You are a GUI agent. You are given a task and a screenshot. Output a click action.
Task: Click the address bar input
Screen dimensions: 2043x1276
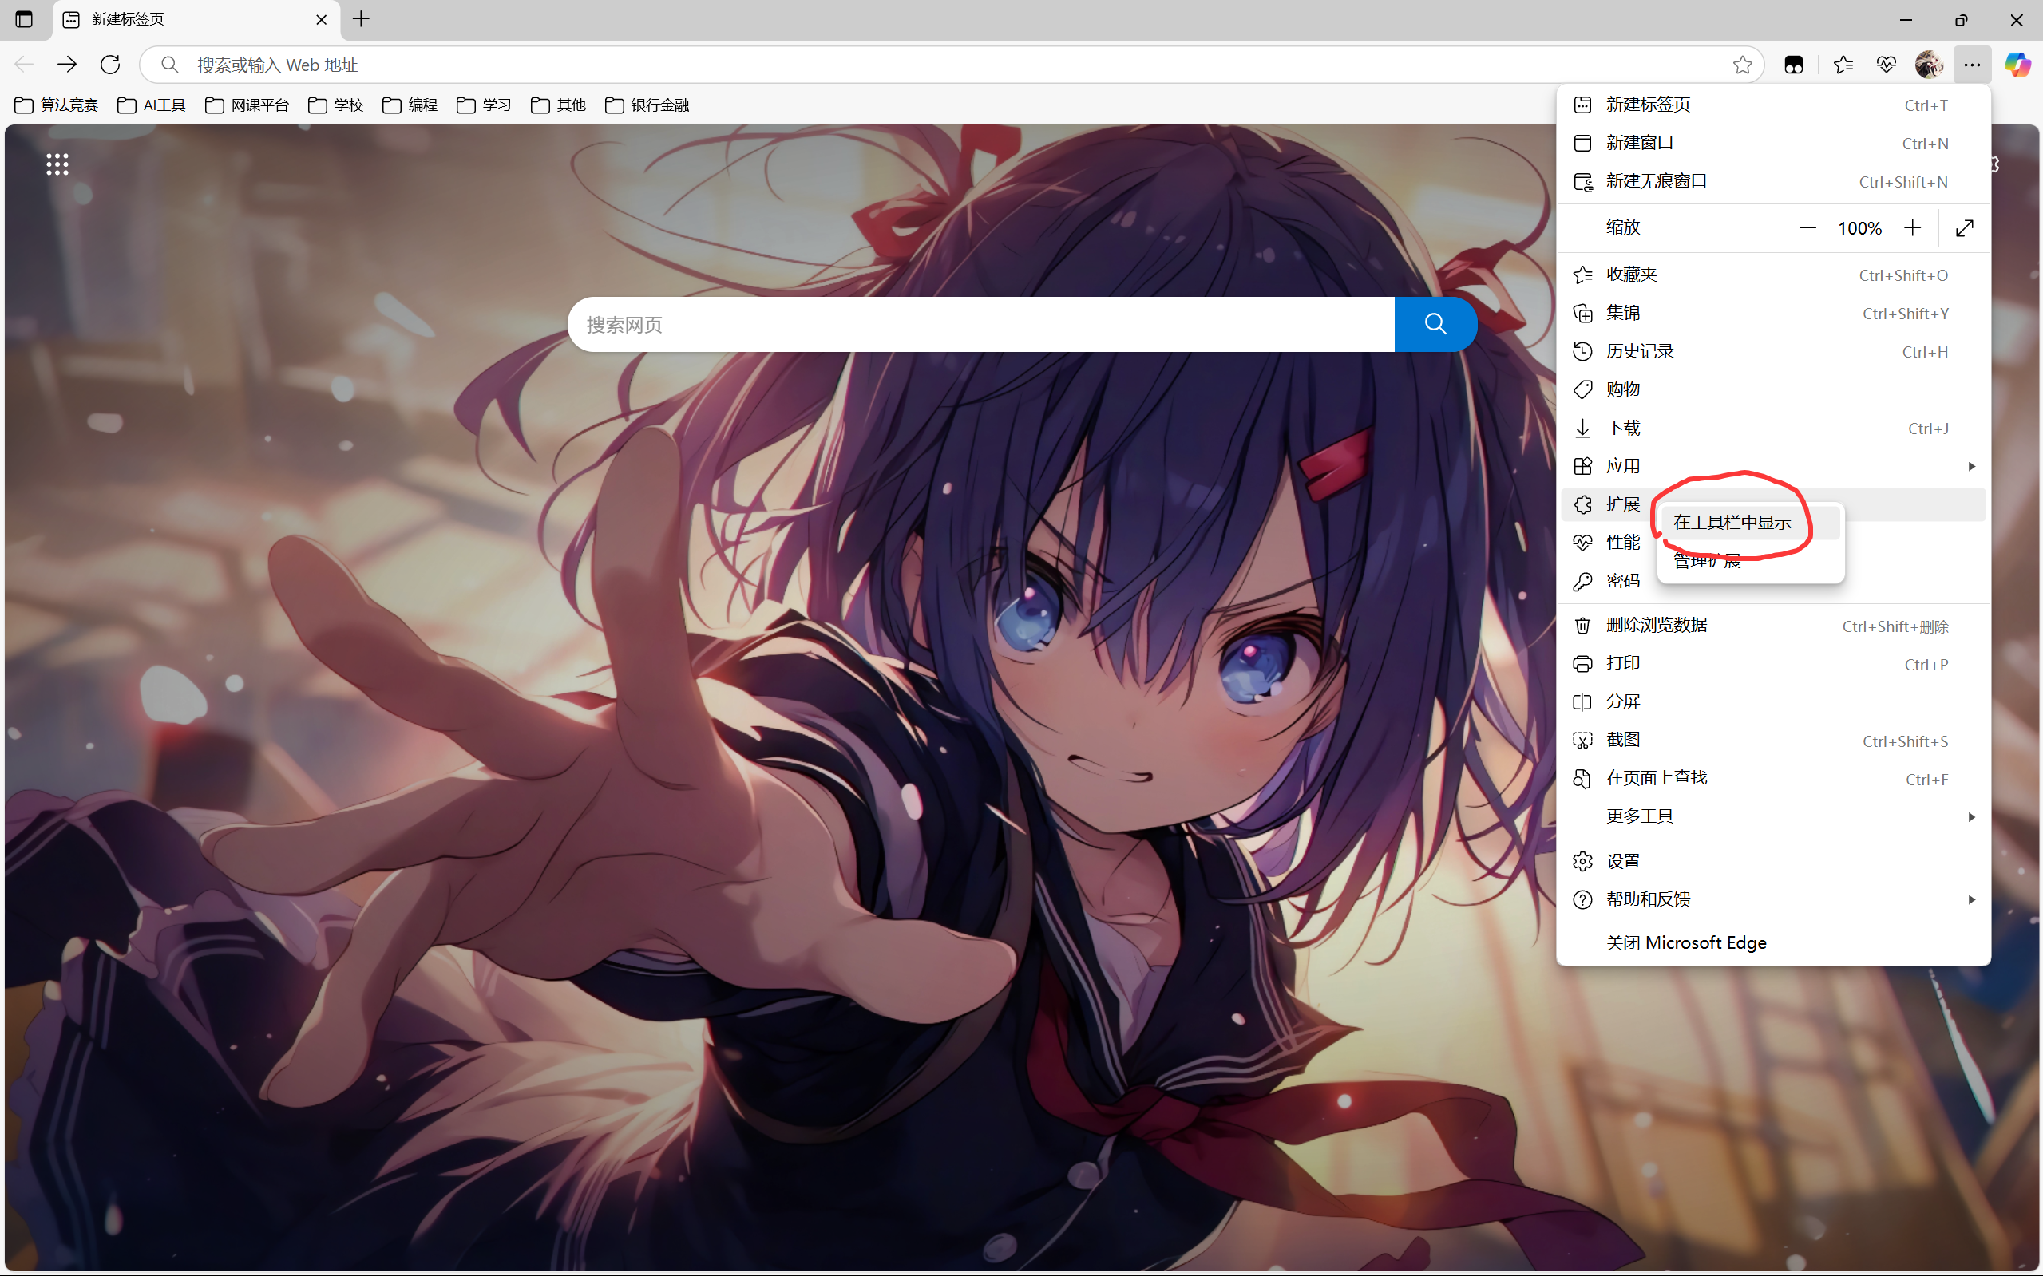(952, 65)
